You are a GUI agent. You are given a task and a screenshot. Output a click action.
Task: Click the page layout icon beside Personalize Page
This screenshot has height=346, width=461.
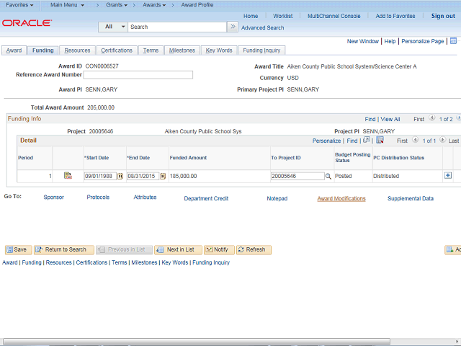click(453, 41)
